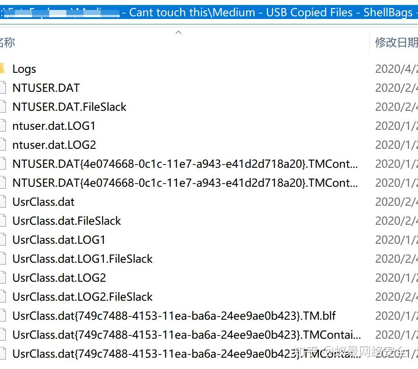Select UsrClass.dat.LOG2.FileSlack
This screenshot has height=369, width=418.
[x=82, y=297]
